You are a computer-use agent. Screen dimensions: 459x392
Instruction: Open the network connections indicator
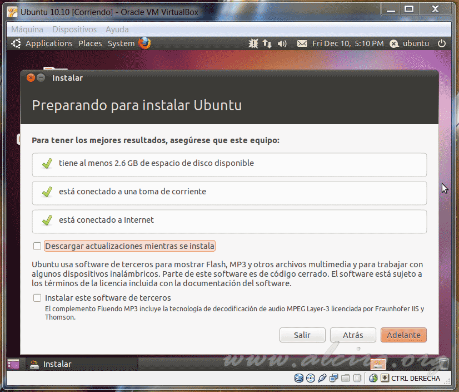point(267,44)
